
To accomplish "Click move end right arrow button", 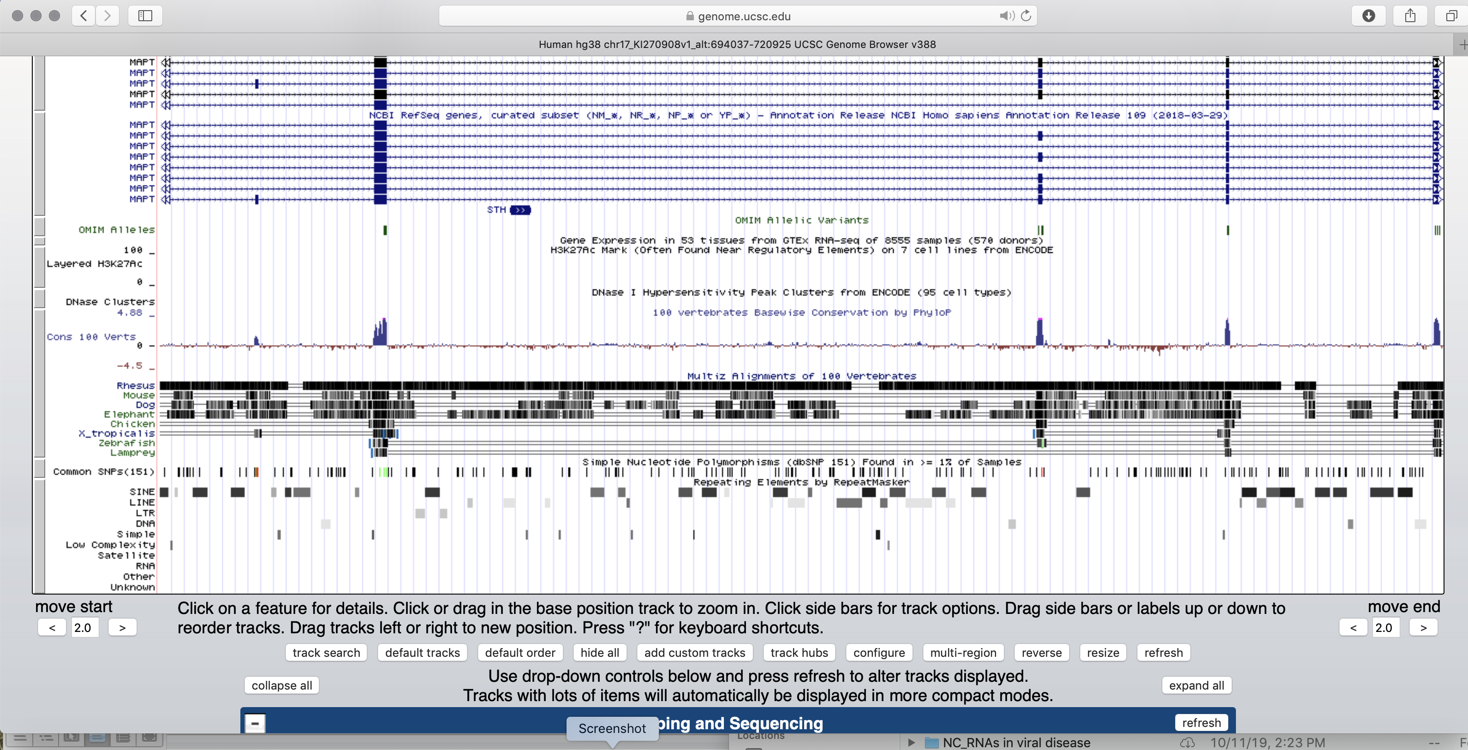I will point(1423,627).
